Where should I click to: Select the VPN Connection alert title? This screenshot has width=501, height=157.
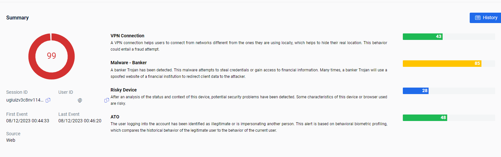click(127, 36)
